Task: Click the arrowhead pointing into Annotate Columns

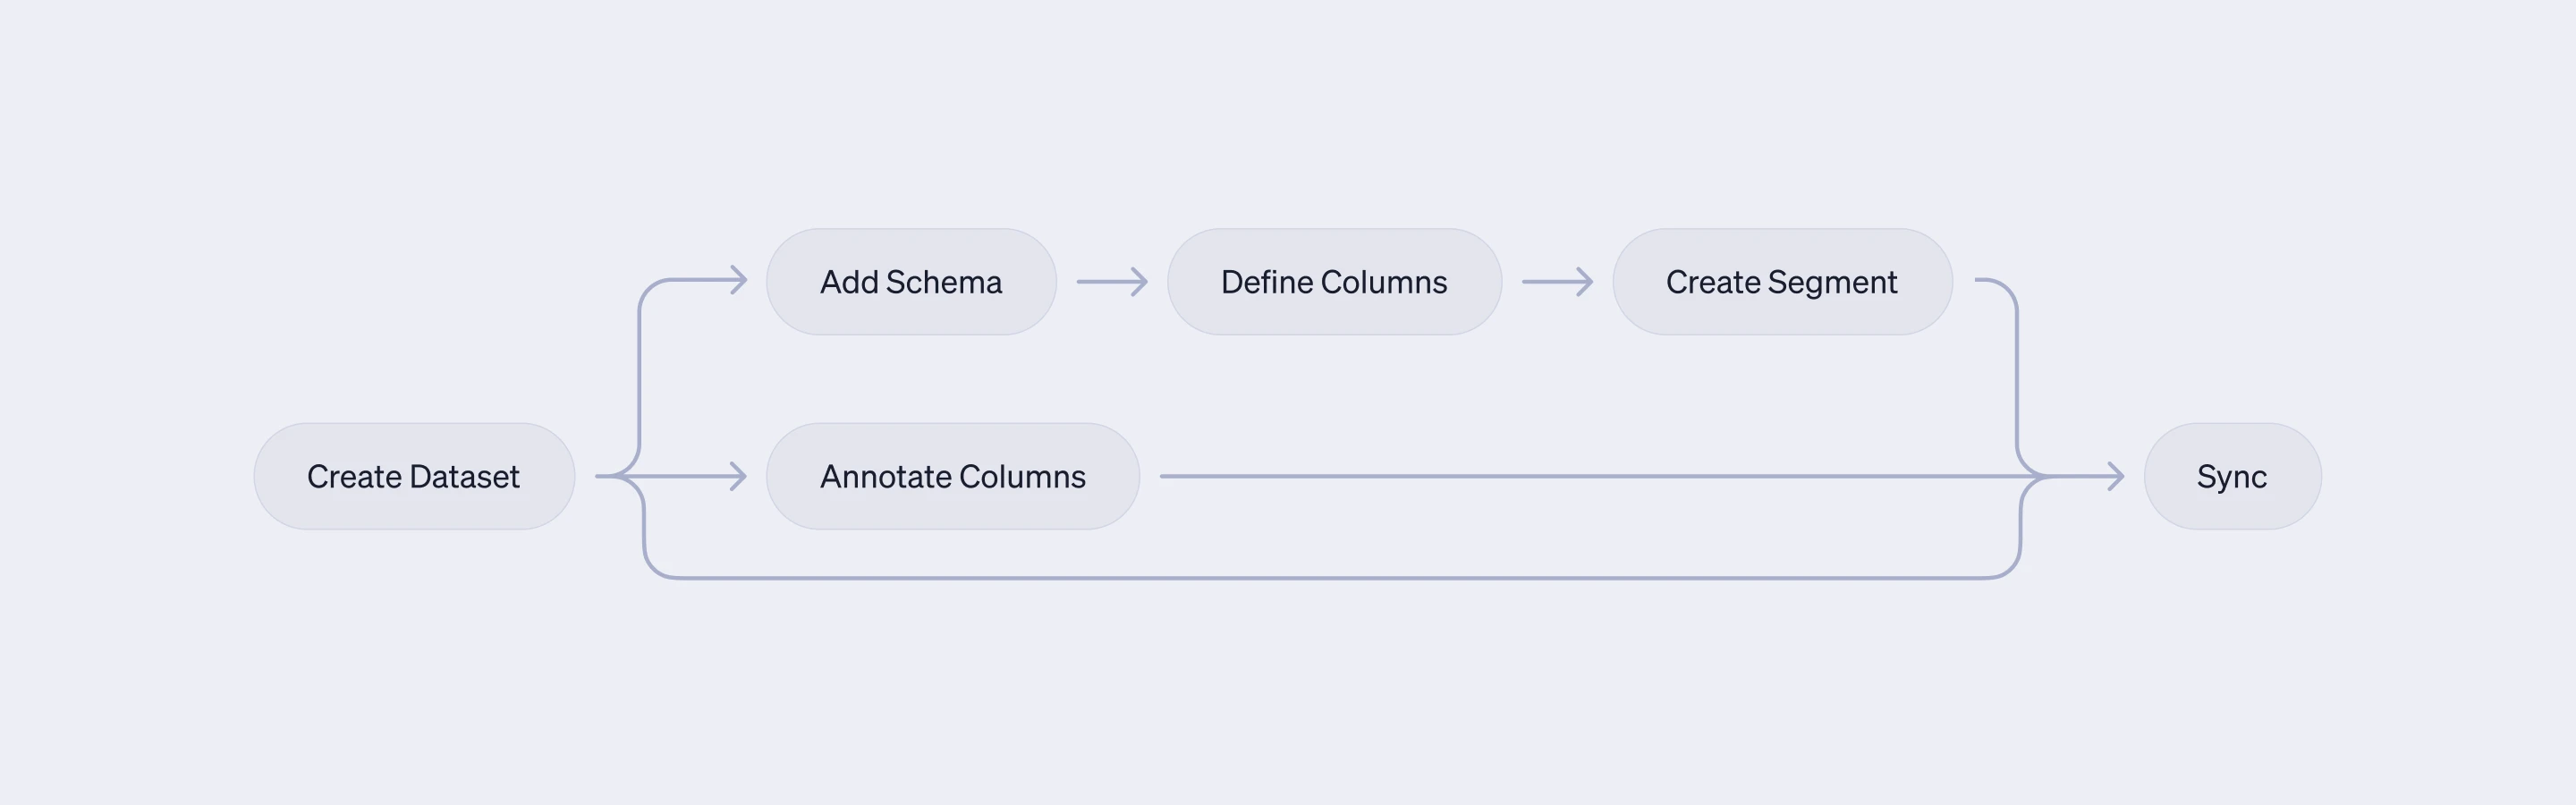Action: click(739, 476)
